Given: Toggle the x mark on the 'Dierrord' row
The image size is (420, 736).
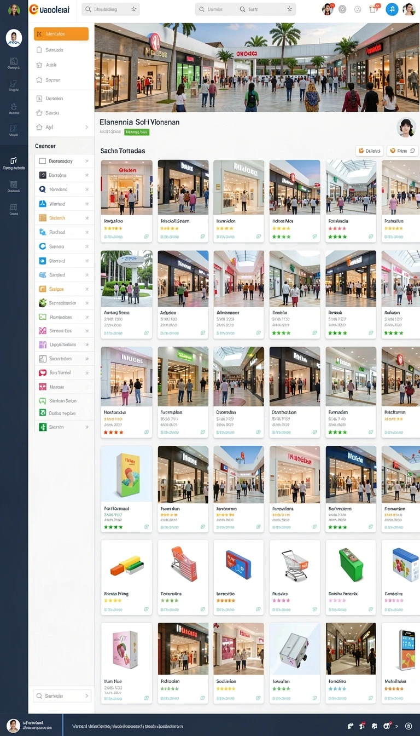Looking at the screenshot, I should pos(86,261).
